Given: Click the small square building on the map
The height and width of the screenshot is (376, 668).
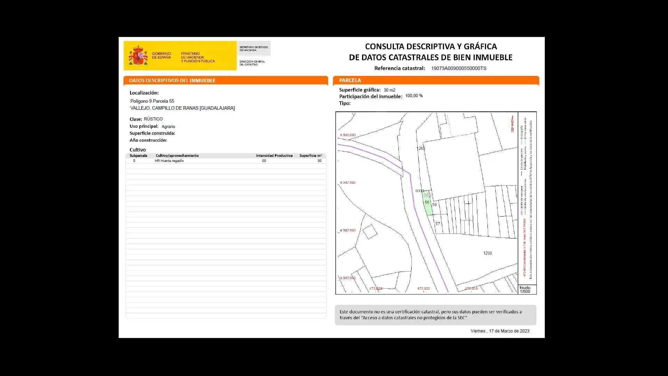Looking at the screenshot, I should point(369,232).
